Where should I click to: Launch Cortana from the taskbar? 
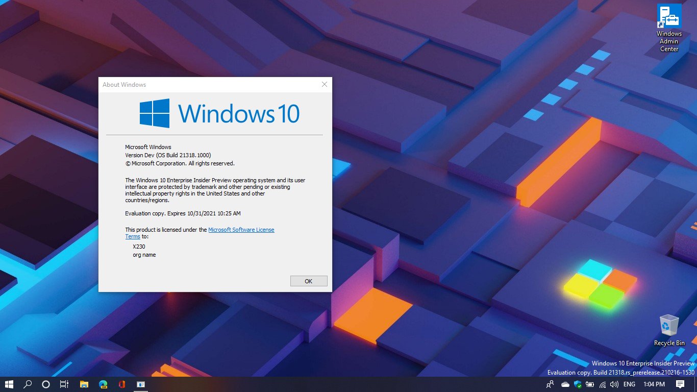click(46, 384)
